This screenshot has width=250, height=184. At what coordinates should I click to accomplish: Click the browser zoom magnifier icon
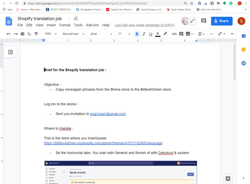[x=185, y=3]
